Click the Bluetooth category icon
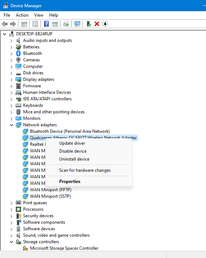 pos(18,53)
